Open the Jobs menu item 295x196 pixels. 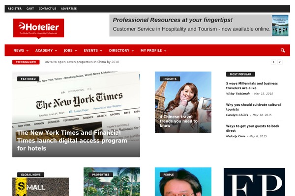click(x=68, y=50)
